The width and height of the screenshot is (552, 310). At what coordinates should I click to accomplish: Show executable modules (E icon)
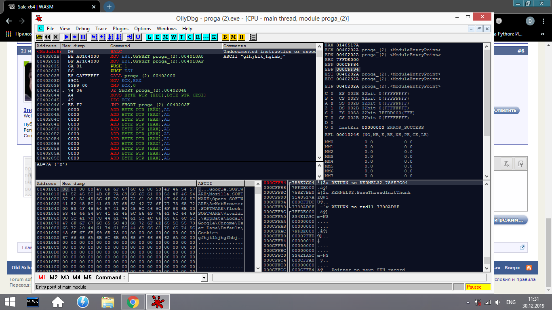158,37
